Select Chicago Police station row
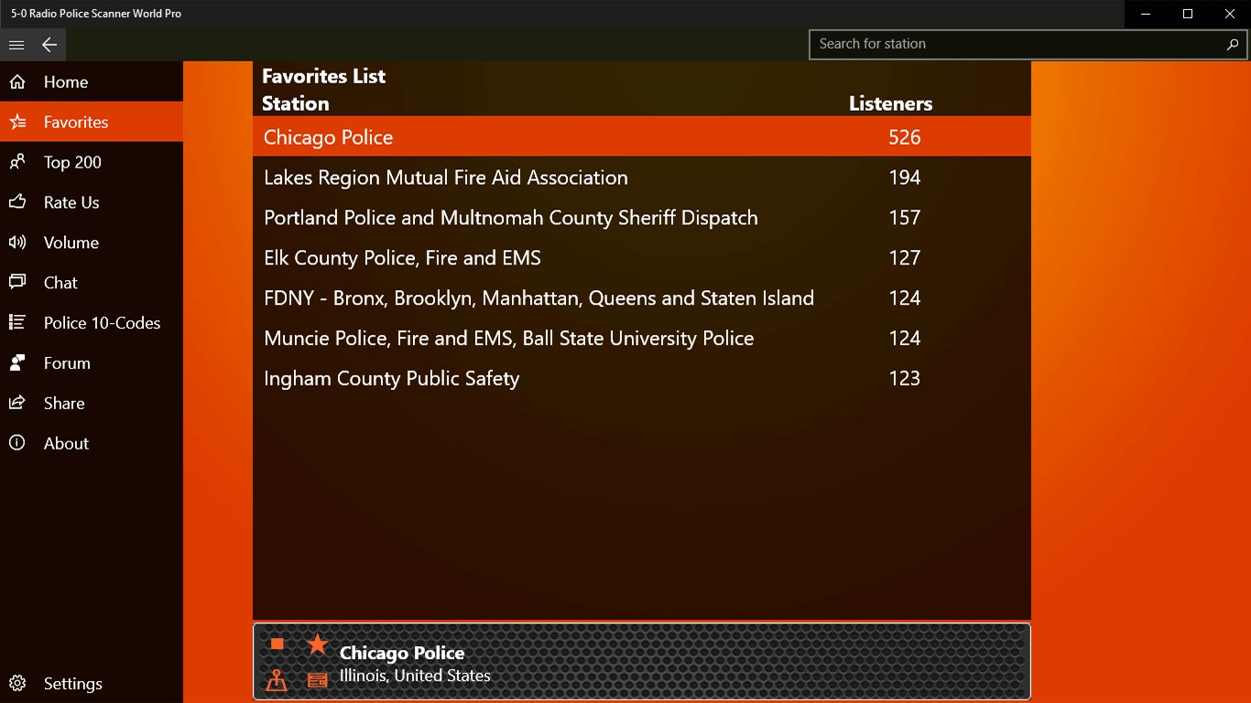The image size is (1251, 703). pos(642,137)
